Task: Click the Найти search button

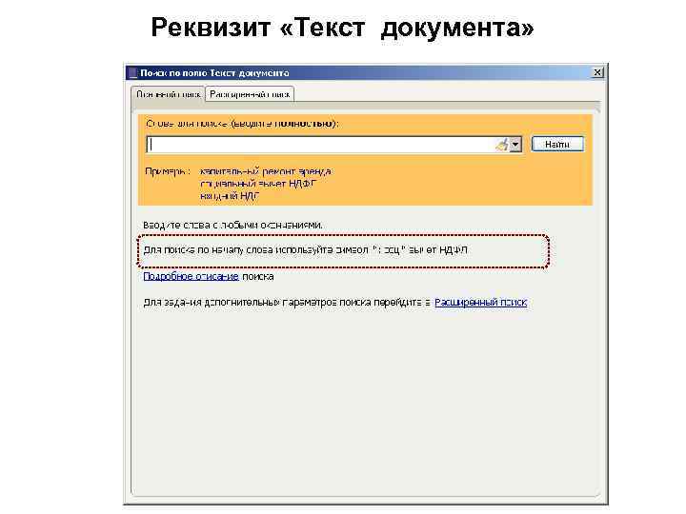Action: pyautogui.click(x=557, y=145)
